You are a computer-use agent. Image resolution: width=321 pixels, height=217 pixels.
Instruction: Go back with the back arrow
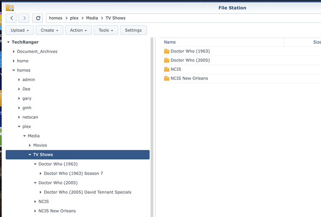point(11,18)
